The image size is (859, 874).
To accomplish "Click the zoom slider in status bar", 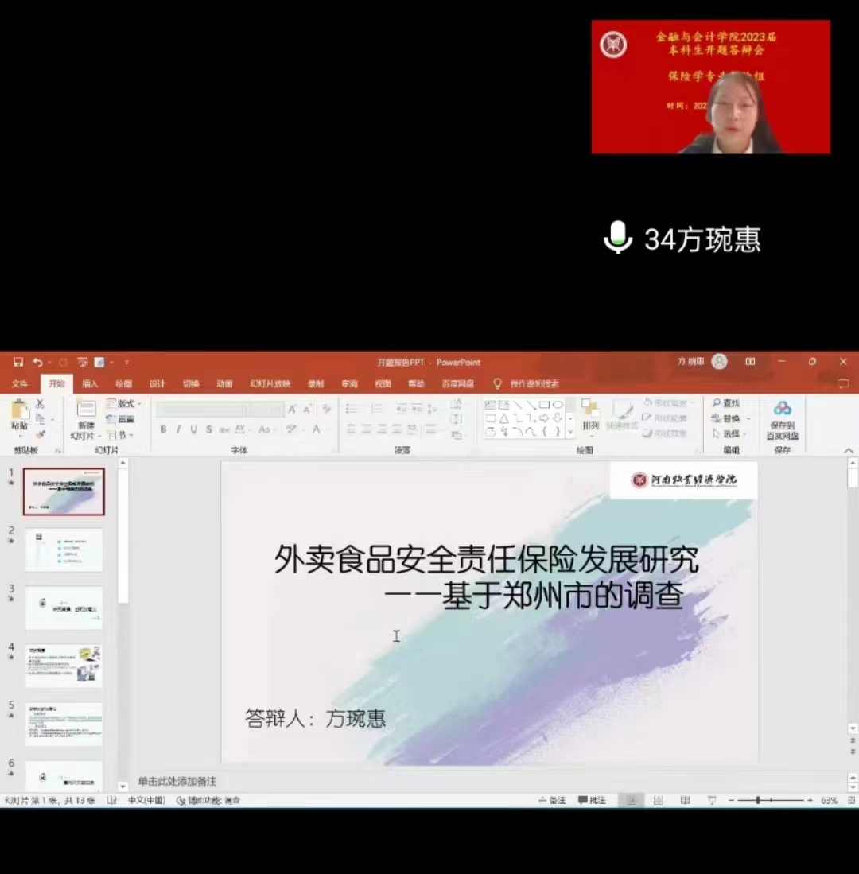I will coord(758,801).
